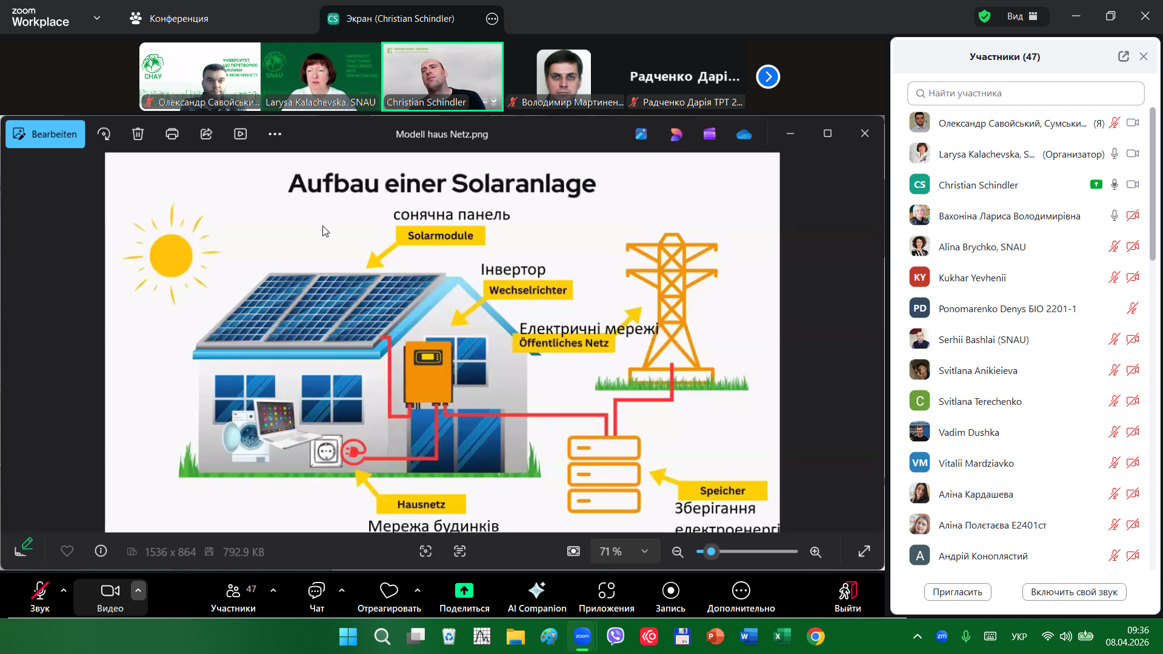The width and height of the screenshot is (1163, 654).
Task: Click the participant search field
Action: pyautogui.click(x=1025, y=93)
